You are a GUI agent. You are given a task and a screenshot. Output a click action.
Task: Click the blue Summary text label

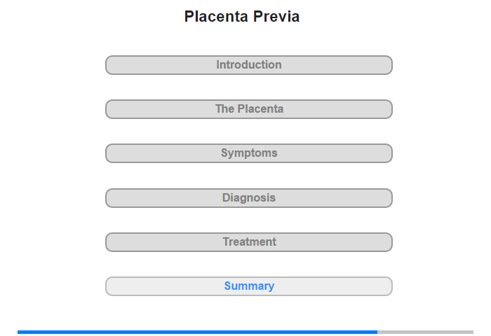(x=249, y=286)
